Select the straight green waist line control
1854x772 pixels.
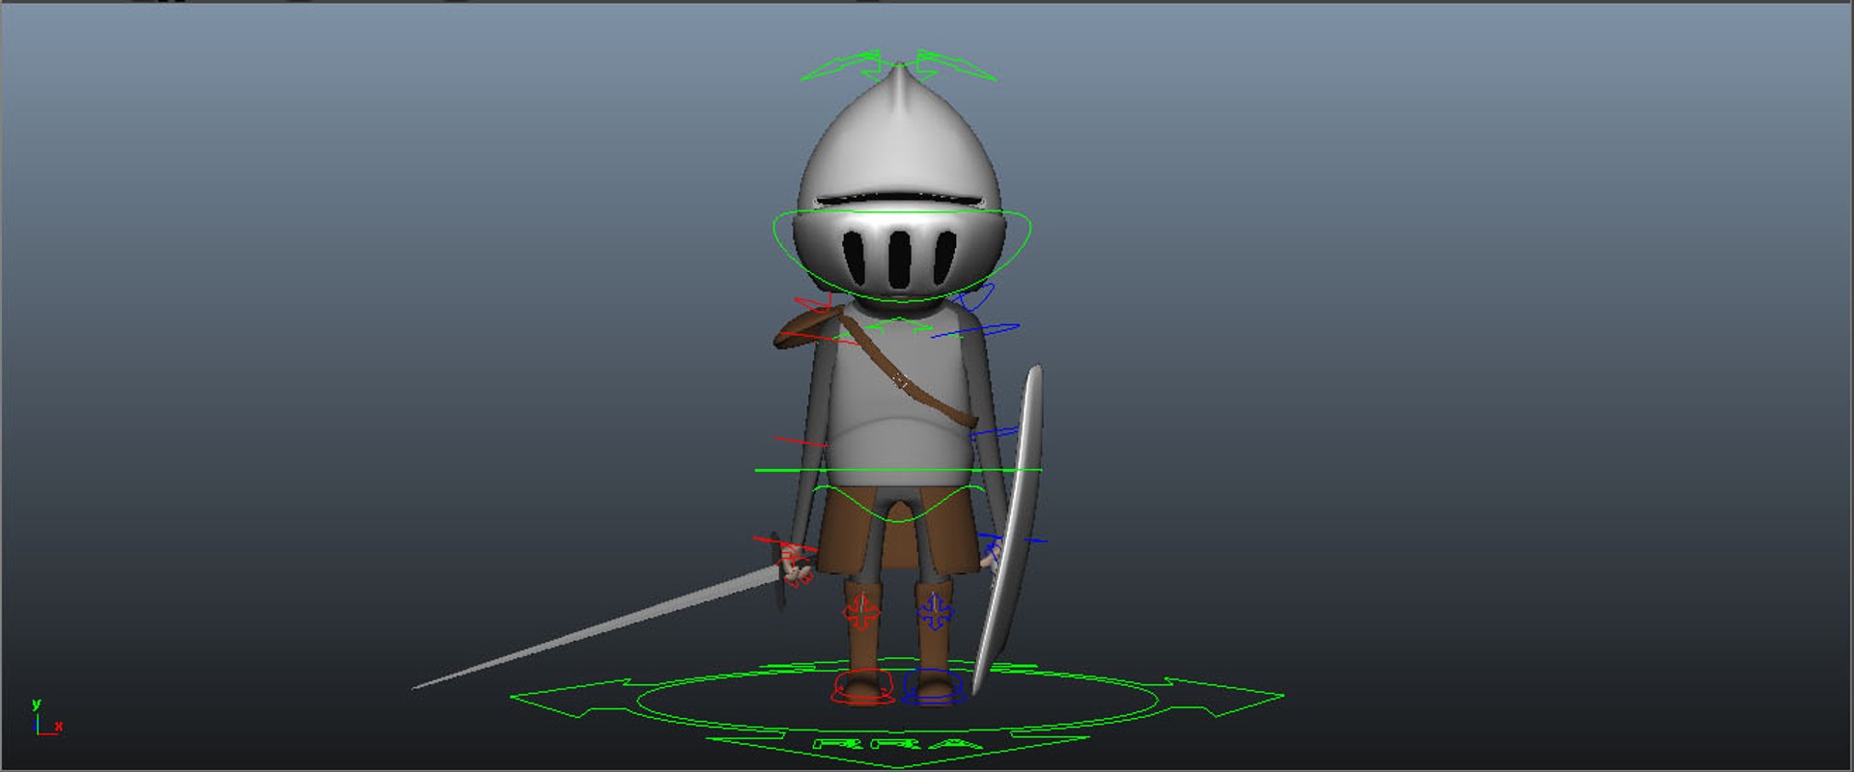coord(898,470)
